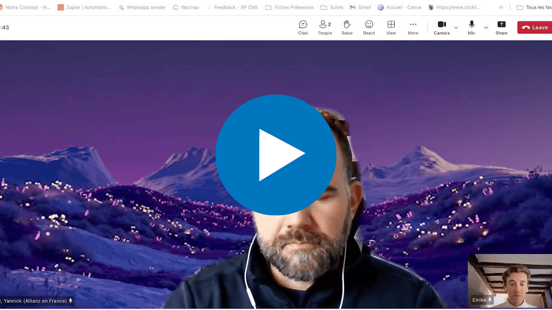Screen dimensions: 552x310
Task: Open the Suivis bookmark folder
Action: point(332,7)
